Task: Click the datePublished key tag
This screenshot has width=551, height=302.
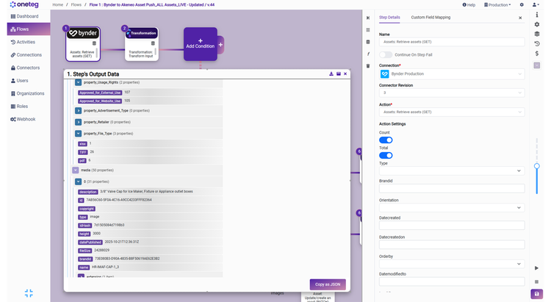Action: pos(90,242)
